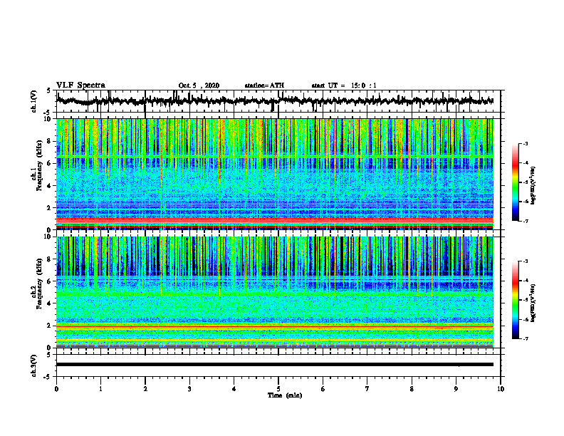Click the ch.2 spectrogram panel
This screenshot has height=436, width=564.
point(275,292)
